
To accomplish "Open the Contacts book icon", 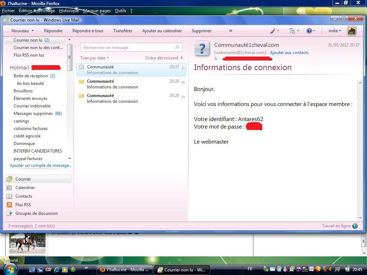I will (9, 196).
